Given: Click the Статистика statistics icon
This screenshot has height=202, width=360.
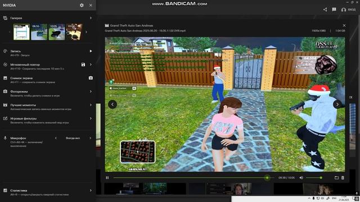Looking at the screenshot, I should click(5, 190).
